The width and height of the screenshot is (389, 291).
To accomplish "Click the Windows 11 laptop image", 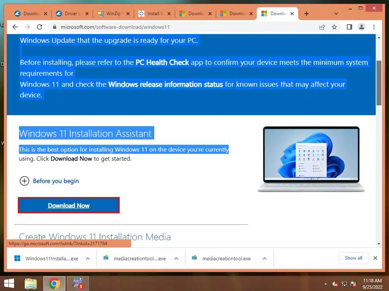I will point(311,159).
